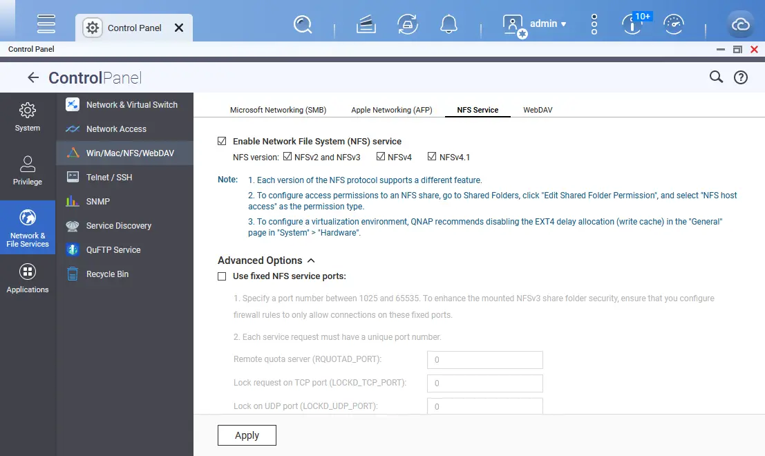Viewport: 765px width, 456px height.
Task: Open the main hamburger menu
Action: (x=46, y=23)
